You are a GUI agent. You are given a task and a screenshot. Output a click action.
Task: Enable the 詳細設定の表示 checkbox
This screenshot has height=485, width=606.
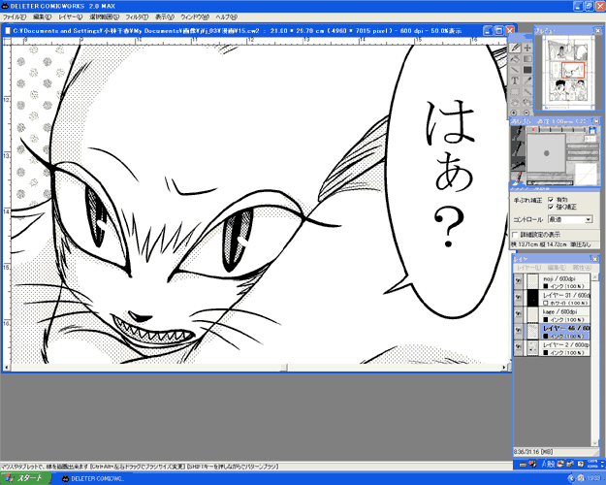click(x=515, y=235)
